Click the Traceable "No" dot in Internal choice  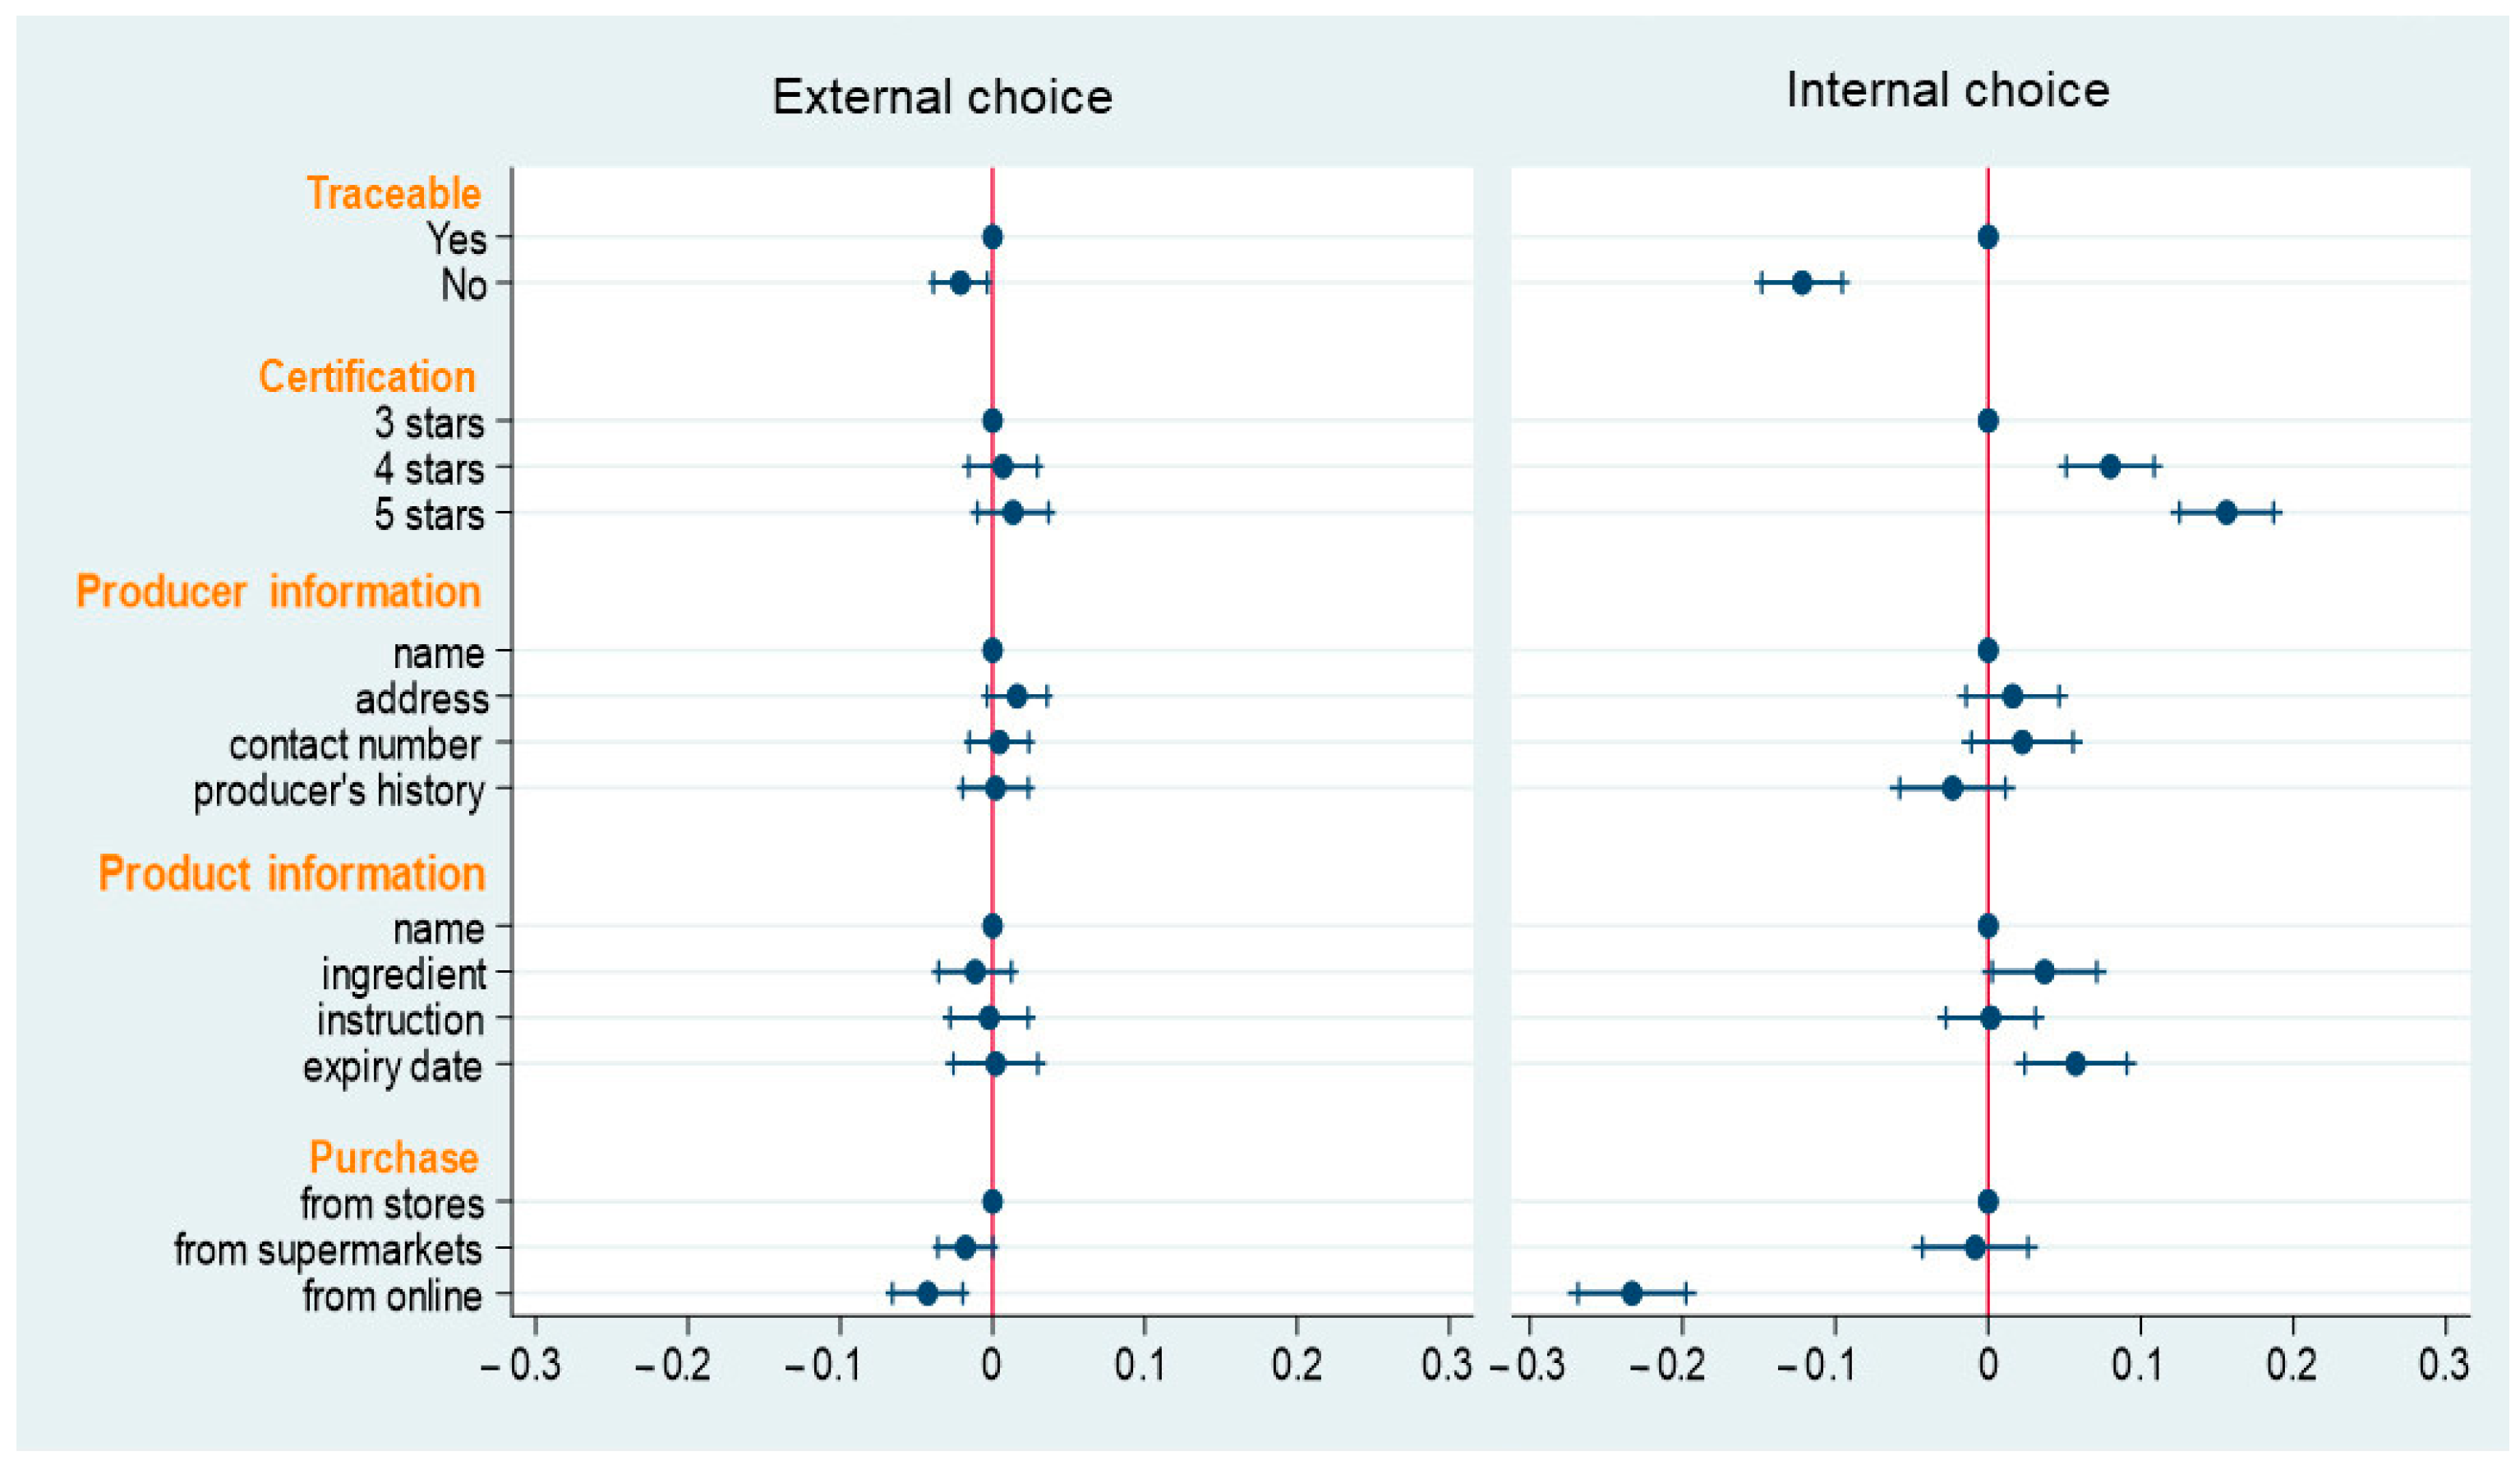pyautogui.click(x=1801, y=283)
